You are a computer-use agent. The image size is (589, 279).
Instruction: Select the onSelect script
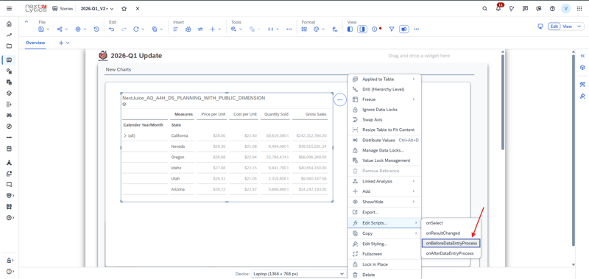451,223
